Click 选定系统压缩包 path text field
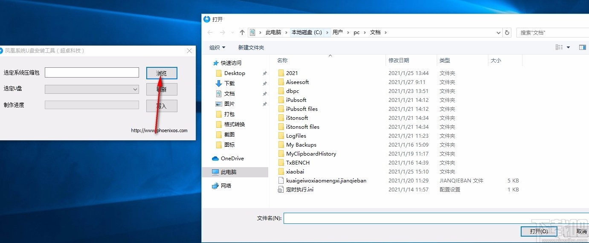This screenshot has width=589, height=243. (x=92, y=72)
